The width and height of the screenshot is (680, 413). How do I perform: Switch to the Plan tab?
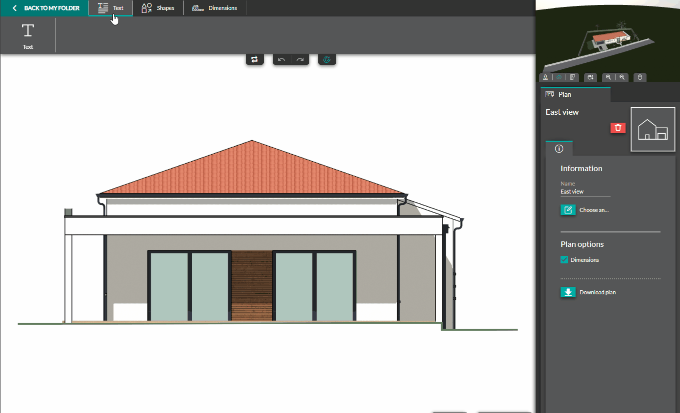coord(576,94)
